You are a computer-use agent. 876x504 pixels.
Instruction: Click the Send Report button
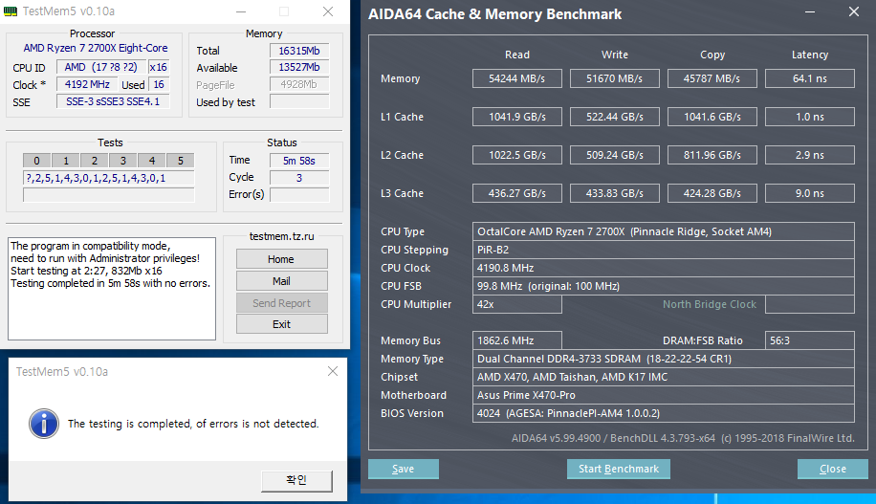coord(281,303)
